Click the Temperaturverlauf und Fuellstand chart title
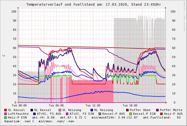Screen dimensions: 187x126 pyautogui.click(x=93, y=5)
